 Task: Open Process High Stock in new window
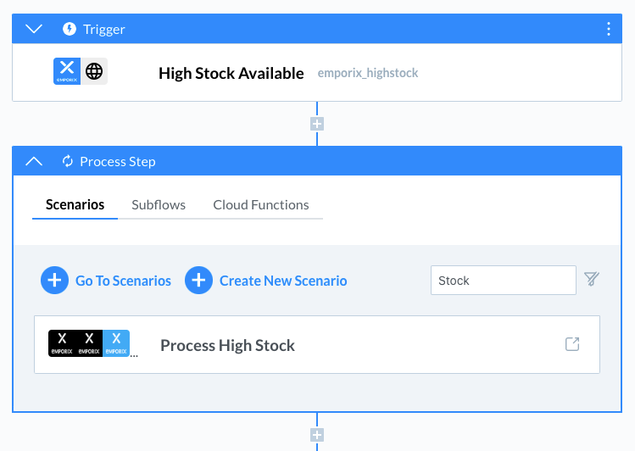click(x=572, y=344)
